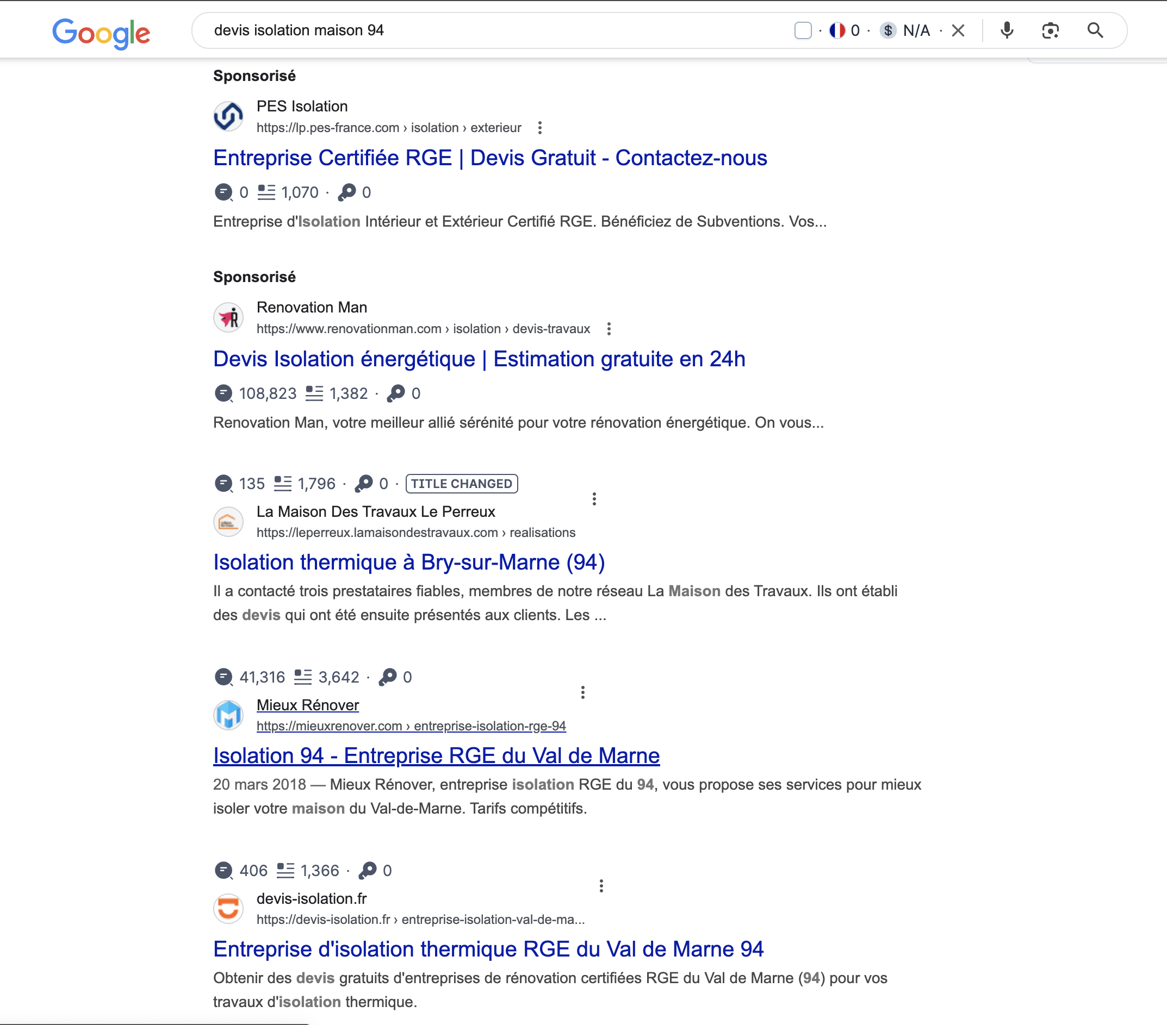Click the Renovation Man site name
1167x1025 pixels.
point(312,308)
